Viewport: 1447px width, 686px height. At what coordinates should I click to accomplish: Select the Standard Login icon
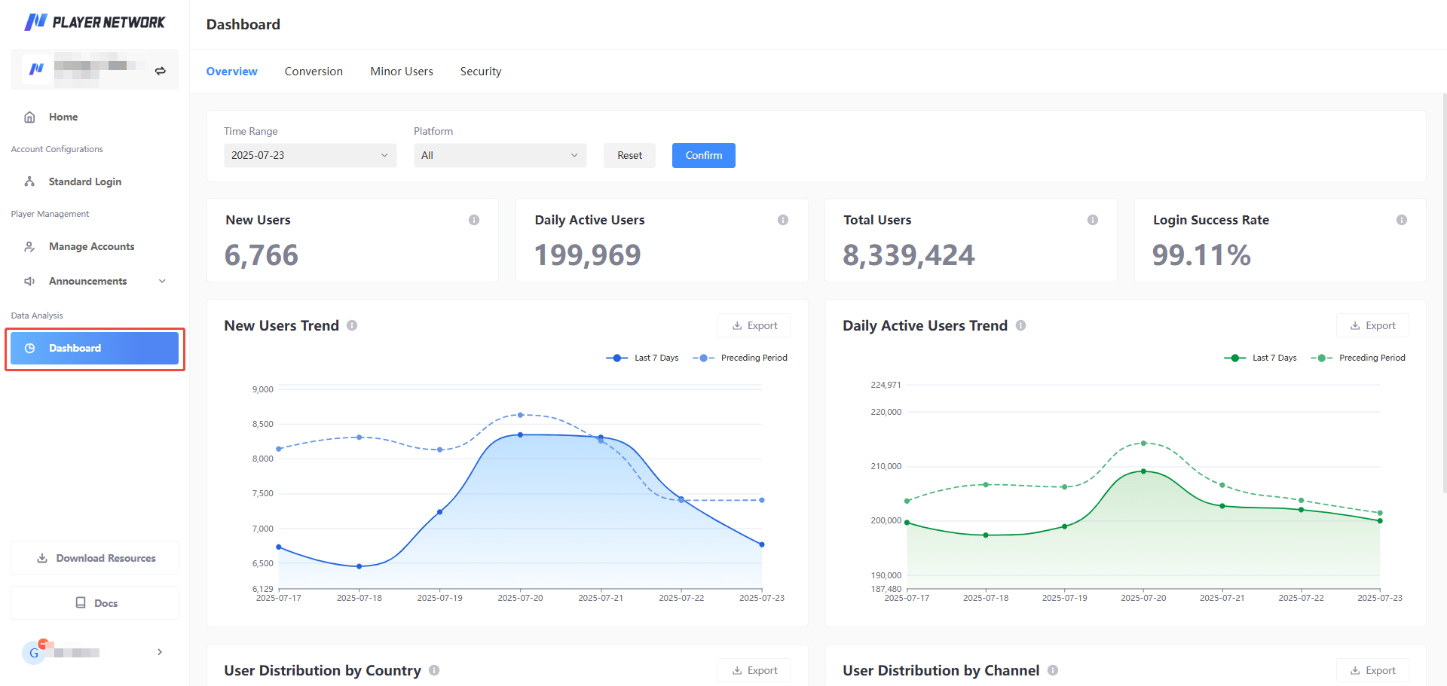point(29,181)
